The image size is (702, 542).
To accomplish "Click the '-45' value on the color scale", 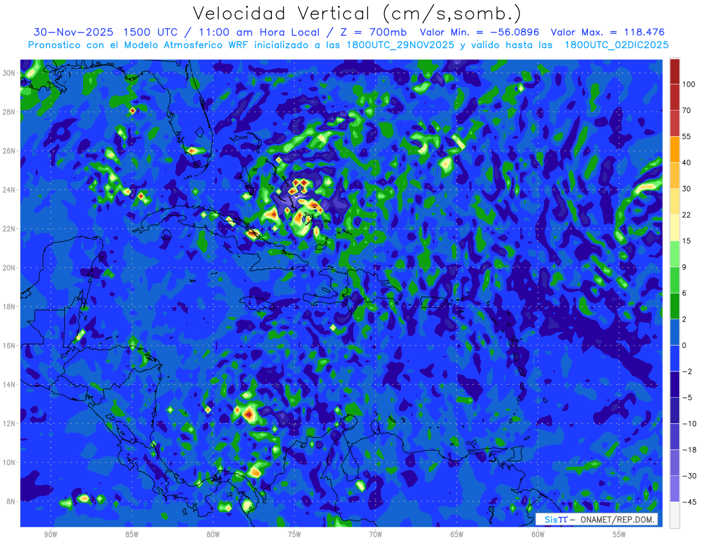I will tap(689, 502).
